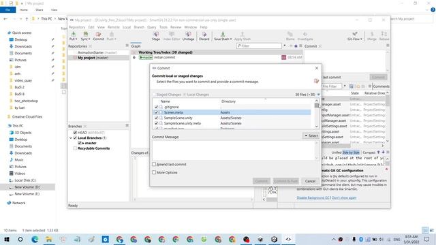Viewport: 436px width, 245px height.
Task: Open Windows Start menu
Action: click(7, 239)
